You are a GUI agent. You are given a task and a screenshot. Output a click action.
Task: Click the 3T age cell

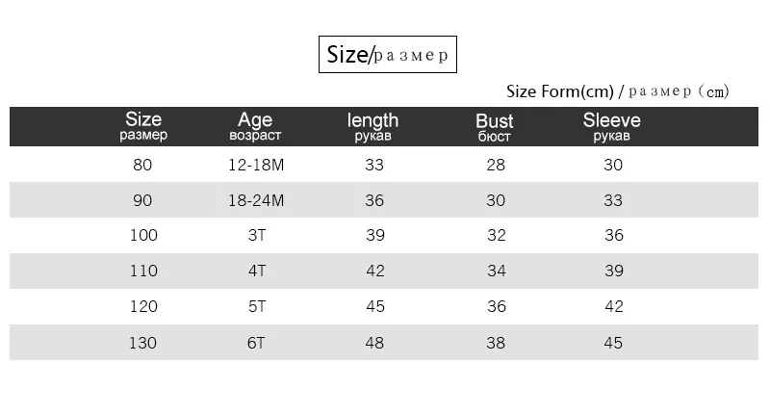click(x=256, y=235)
